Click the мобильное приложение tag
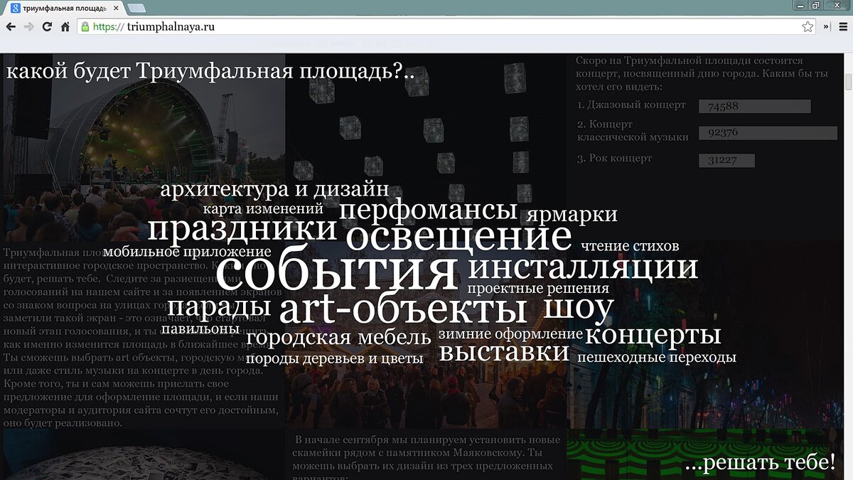Viewport: 853px width, 480px height. coord(187,251)
